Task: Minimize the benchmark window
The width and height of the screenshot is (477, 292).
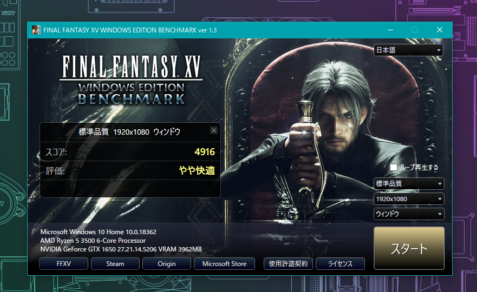Action: click(390, 30)
